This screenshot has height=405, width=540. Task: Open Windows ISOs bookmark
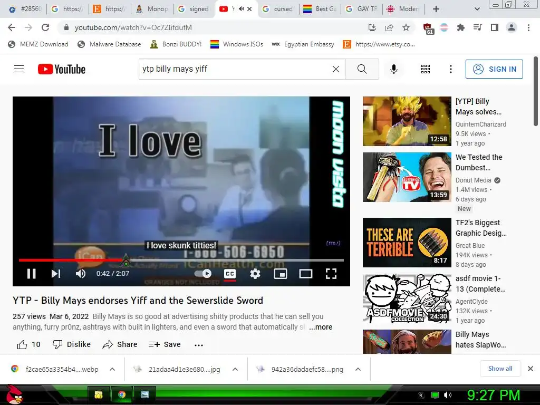click(237, 44)
